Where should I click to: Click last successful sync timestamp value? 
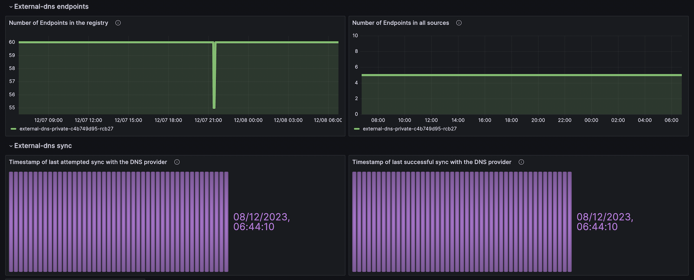[x=605, y=222]
